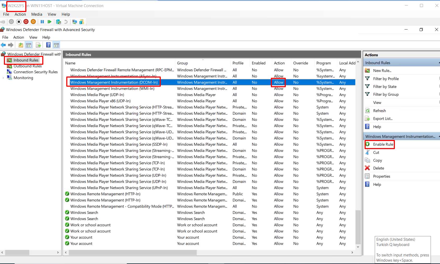The height and width of the screenshot is (264, 440).
Task: Sort rules by the Enabled column header
Action: coord(261,63)
